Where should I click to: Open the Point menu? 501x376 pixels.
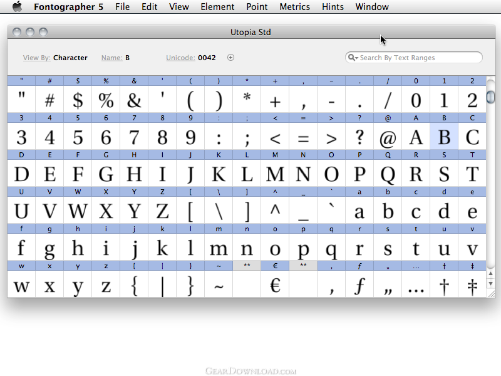pyautogui.click(x=257, y=7)
